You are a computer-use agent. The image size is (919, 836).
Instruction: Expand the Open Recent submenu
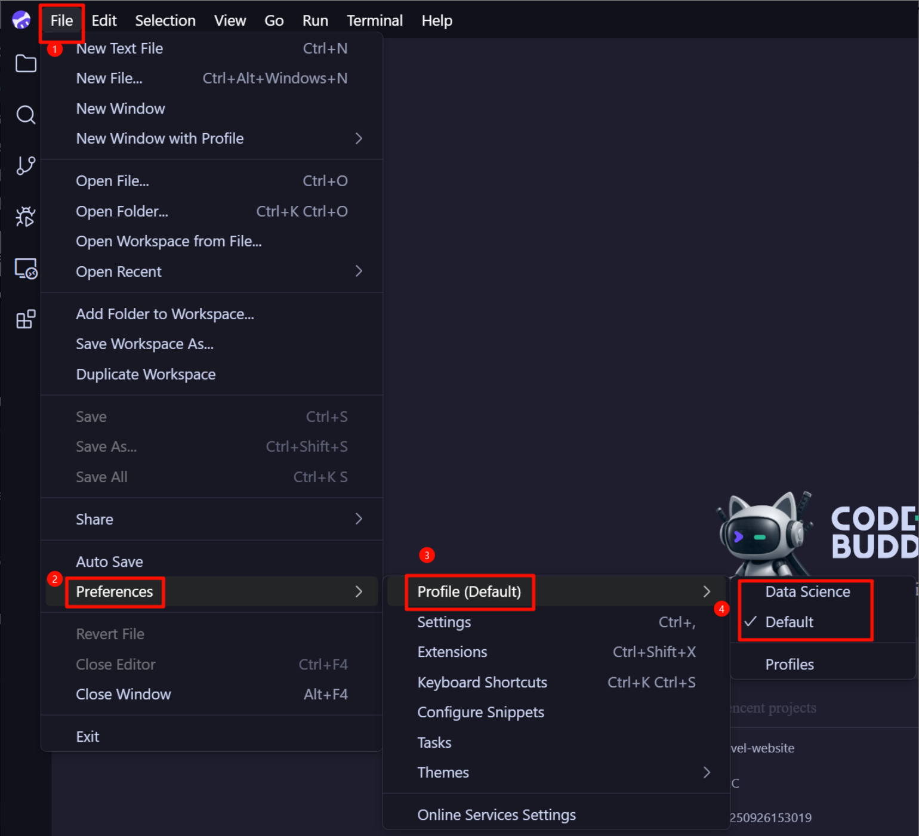pyautogui.click(x=119, y=272)
